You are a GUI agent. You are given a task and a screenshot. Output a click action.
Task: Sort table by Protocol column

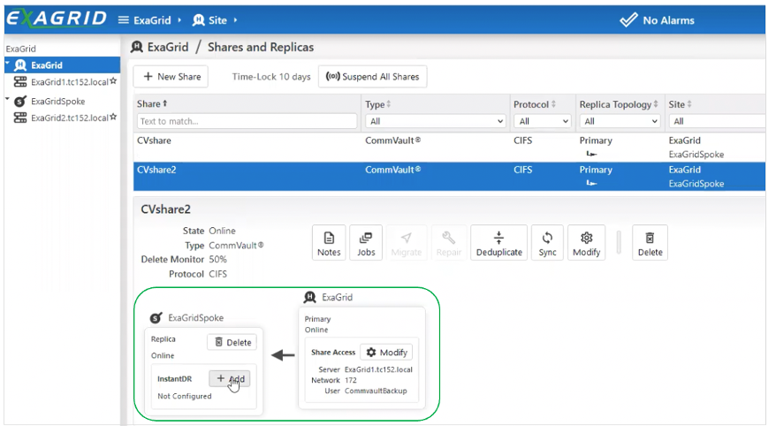click(x=535, y=104)
